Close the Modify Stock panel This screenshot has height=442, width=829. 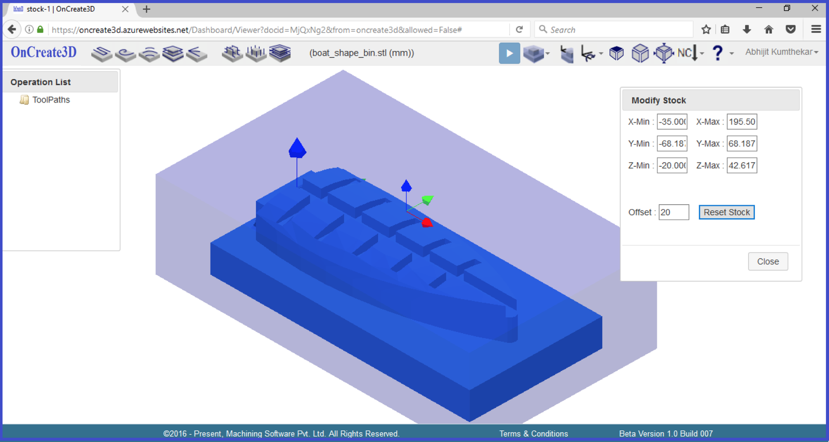click(x=767, y=262)
